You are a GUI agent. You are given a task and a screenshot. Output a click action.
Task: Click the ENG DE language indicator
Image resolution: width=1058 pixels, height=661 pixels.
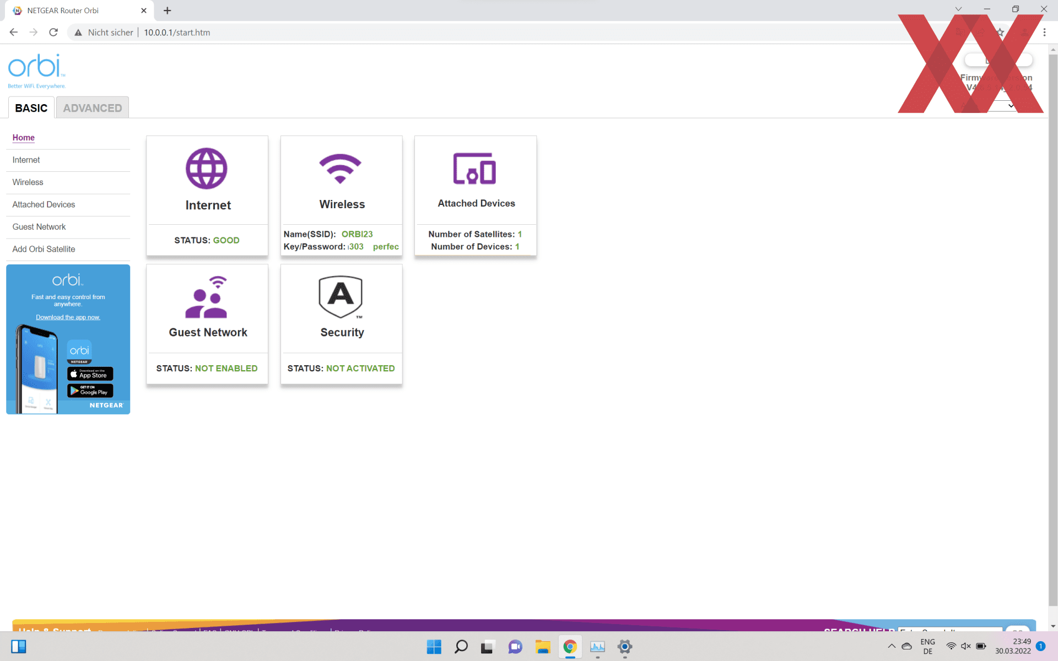927,647
